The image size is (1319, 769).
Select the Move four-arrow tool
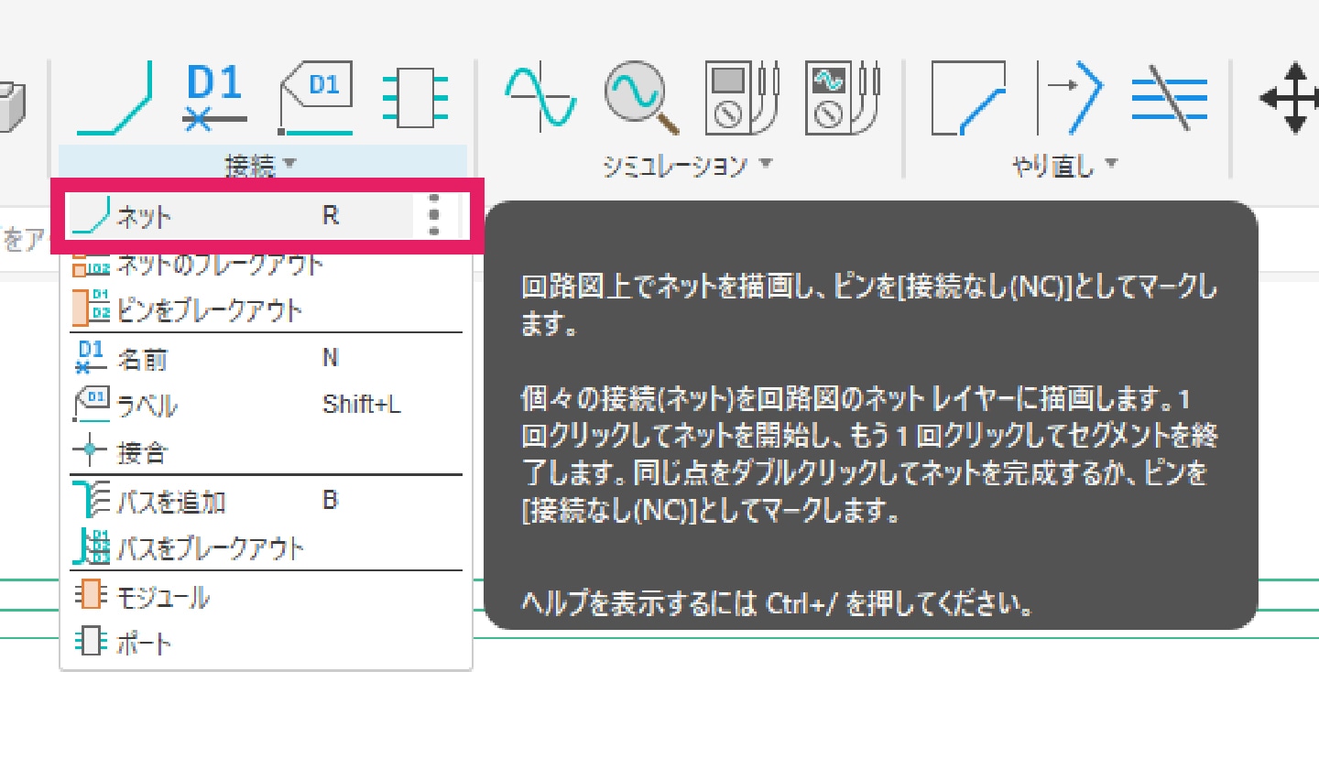pyautogui.click(x=1291, y=98)
